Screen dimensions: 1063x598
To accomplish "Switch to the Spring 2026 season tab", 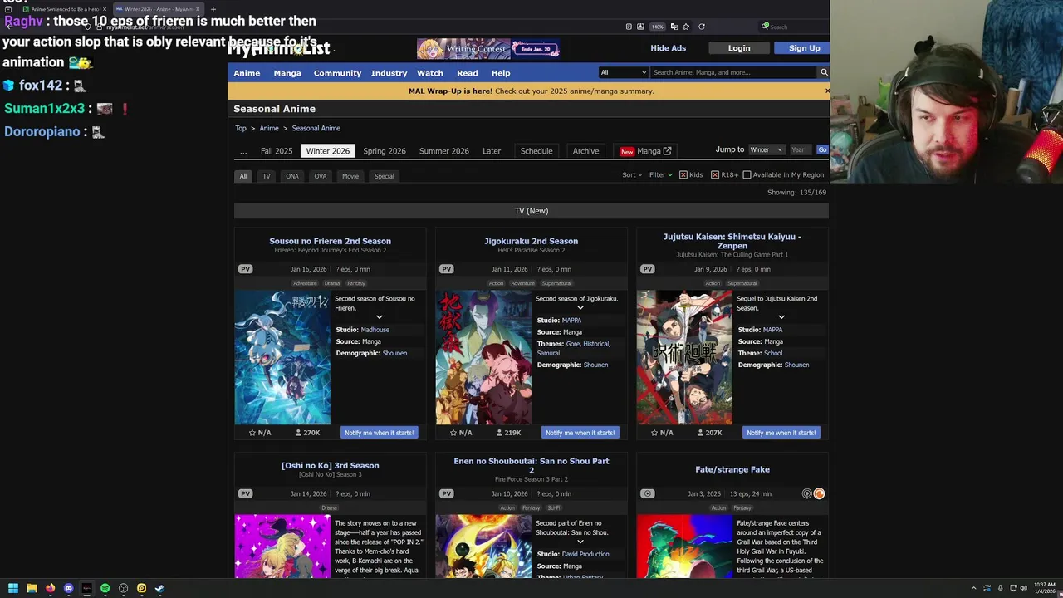I will coord(385,151).
